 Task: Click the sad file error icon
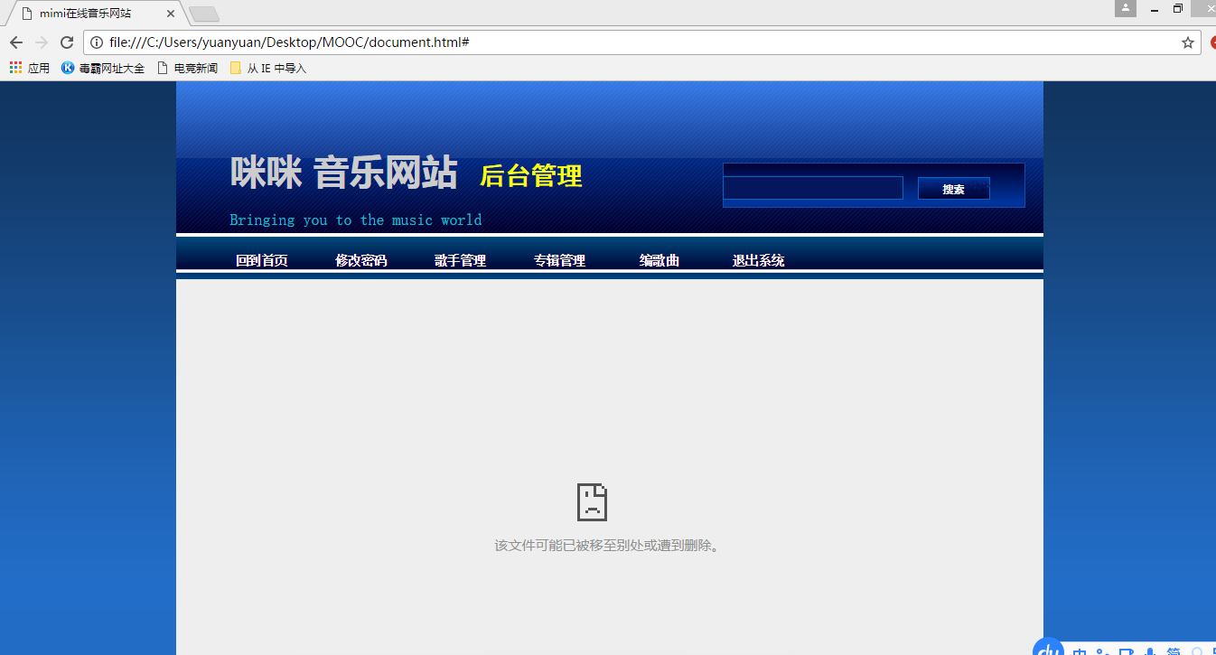coord(592,502)
